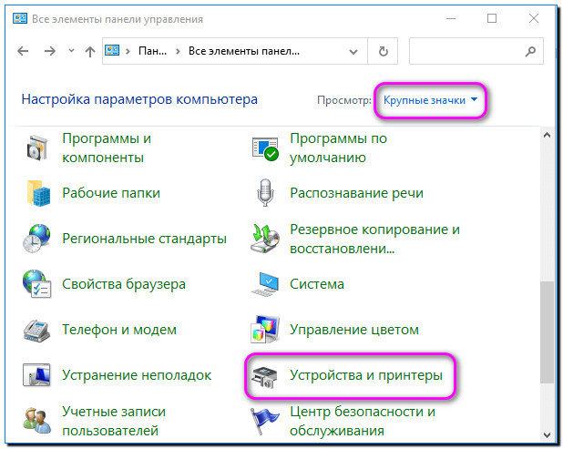The width and height of the screenshot is (563, 449).
Task: Open Распознавание речи link
Action: point(356,193)
